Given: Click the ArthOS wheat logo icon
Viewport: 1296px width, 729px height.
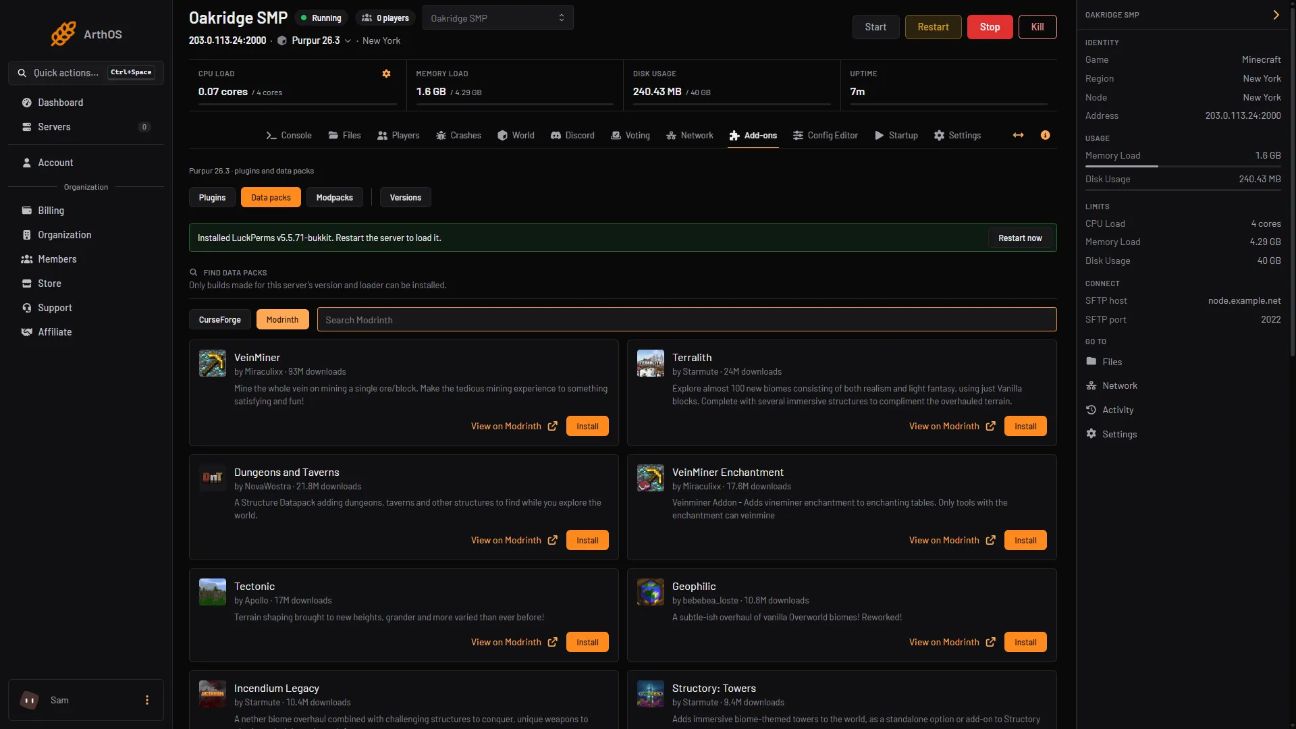Looking at the screenshot, I should [63, 34].
